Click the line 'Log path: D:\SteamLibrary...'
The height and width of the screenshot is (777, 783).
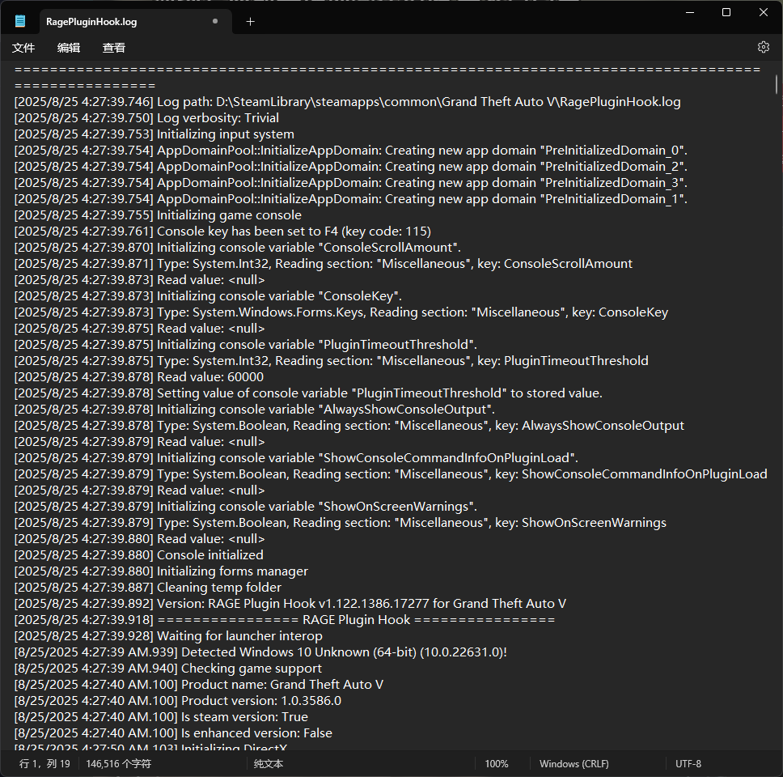(x=348, y=102)
